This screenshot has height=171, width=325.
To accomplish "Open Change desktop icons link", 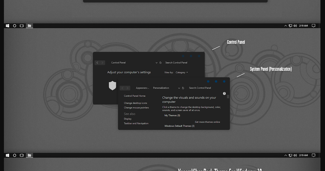I will point(135,103).
